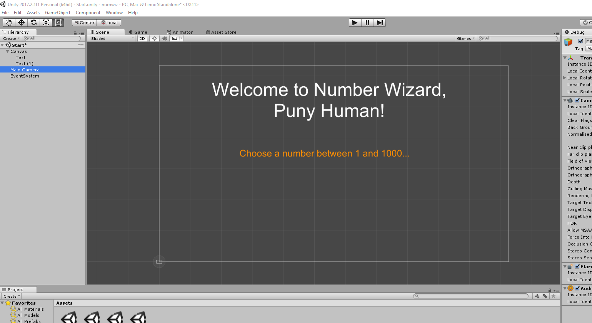Toggle Main Camera active checkbox

click(580, 41)
